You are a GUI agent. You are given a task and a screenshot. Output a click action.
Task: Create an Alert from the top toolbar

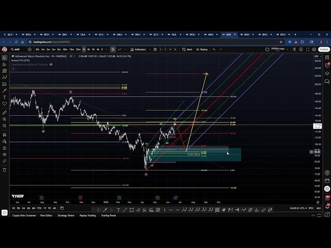187,50
